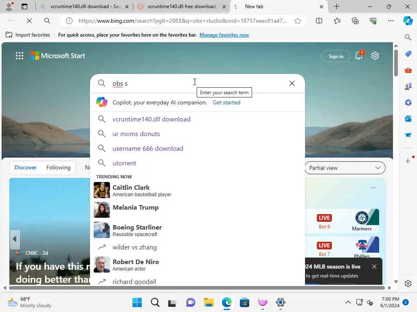Screen dimensions: 417x312
Task: Select 'username 666 download' suggestion
Action: click(x=198, y=148)
